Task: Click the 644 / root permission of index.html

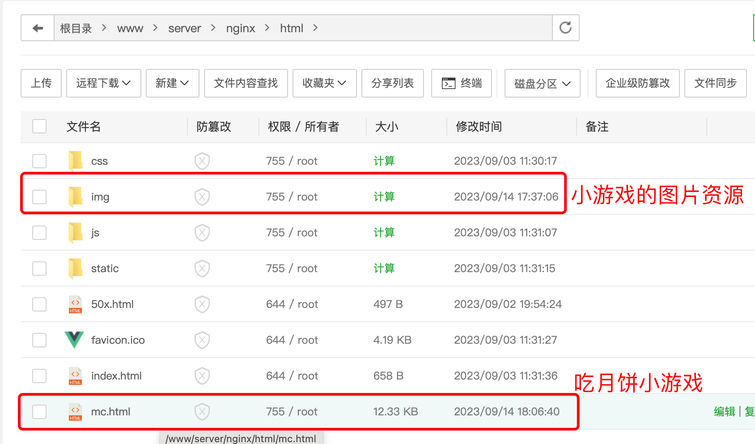Action: [x=292, y=376]
